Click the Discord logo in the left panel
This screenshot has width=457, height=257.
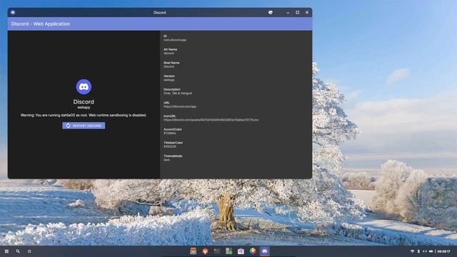pos(84,87)
